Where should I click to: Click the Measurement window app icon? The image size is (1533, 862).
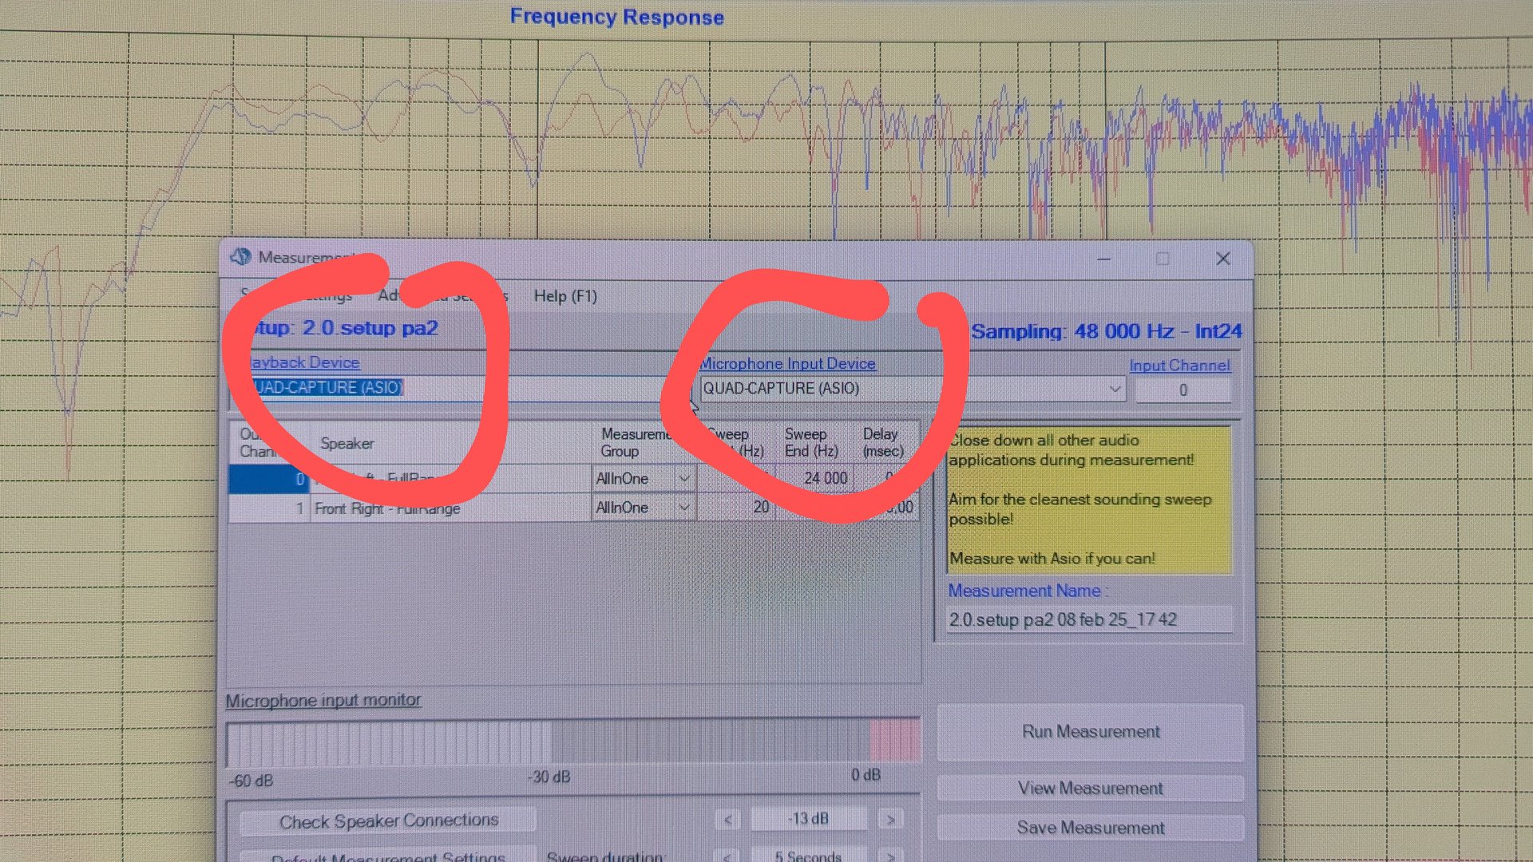(x=240, y=257)
